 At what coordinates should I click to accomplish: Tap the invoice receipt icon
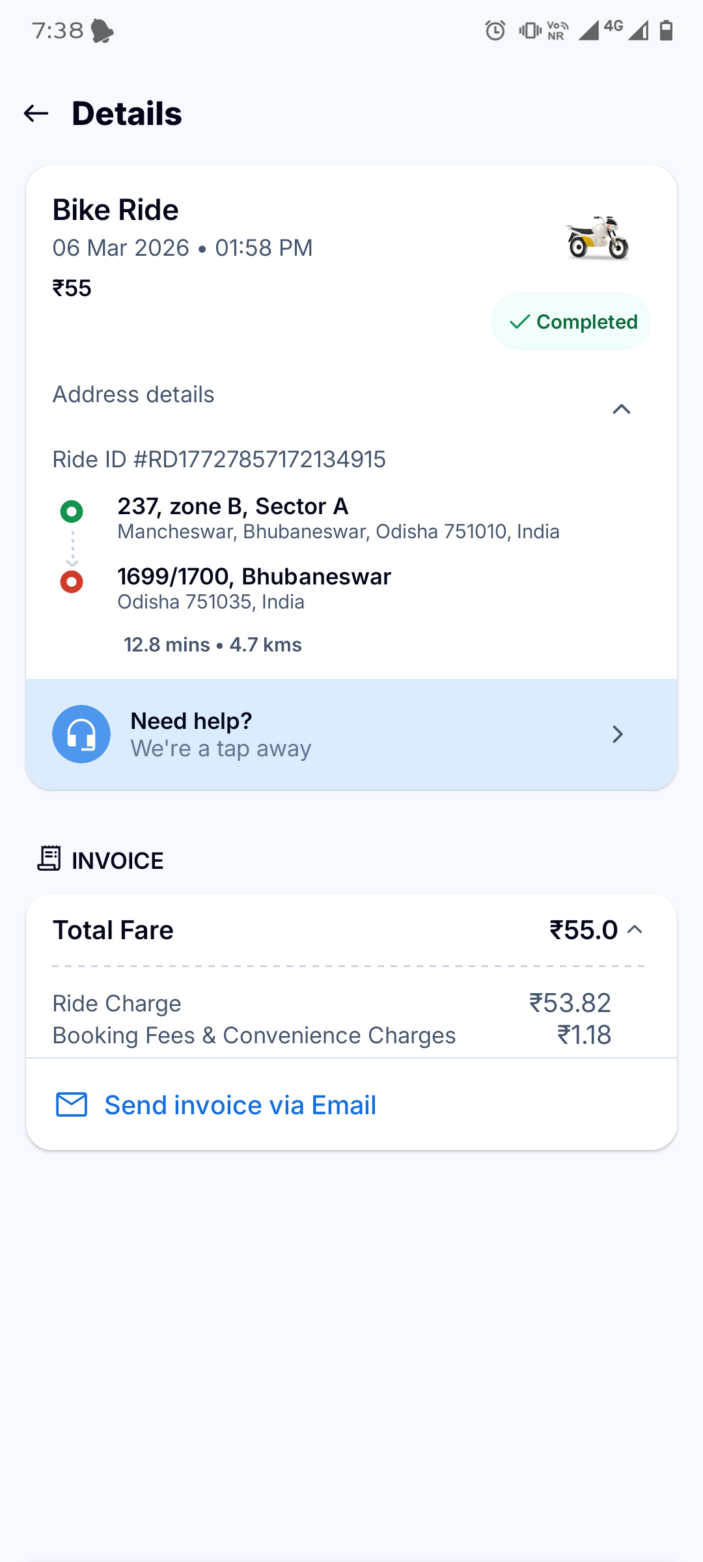pyautogui.click(x=49, y=858)
